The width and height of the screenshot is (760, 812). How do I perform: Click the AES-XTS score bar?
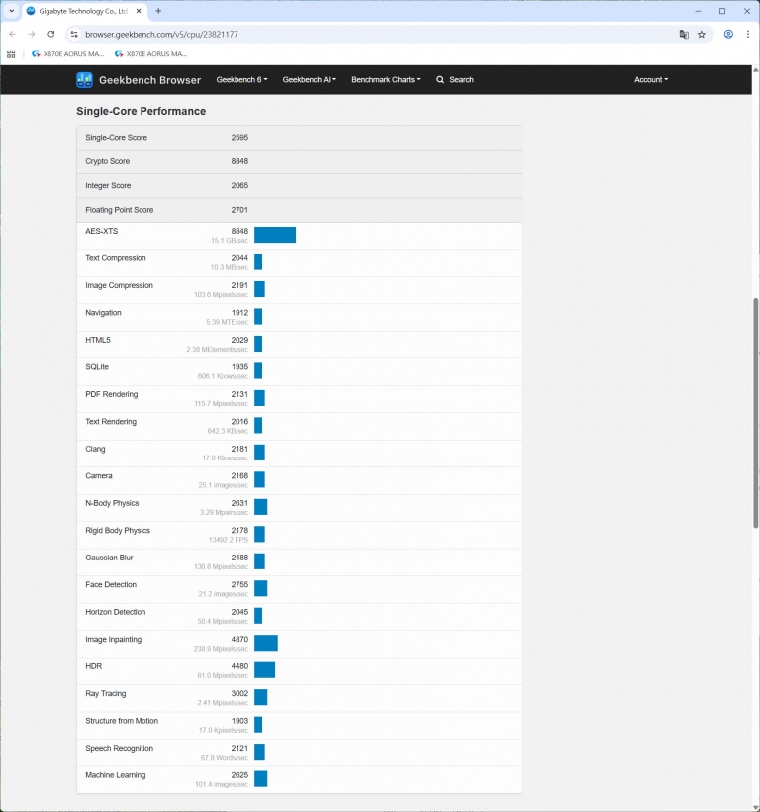pyautogui.click(x=275, y=235)
